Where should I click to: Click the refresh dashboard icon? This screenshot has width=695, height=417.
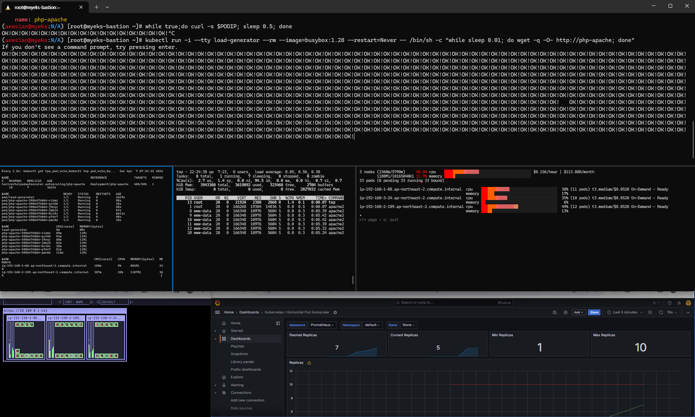point(661,312)
